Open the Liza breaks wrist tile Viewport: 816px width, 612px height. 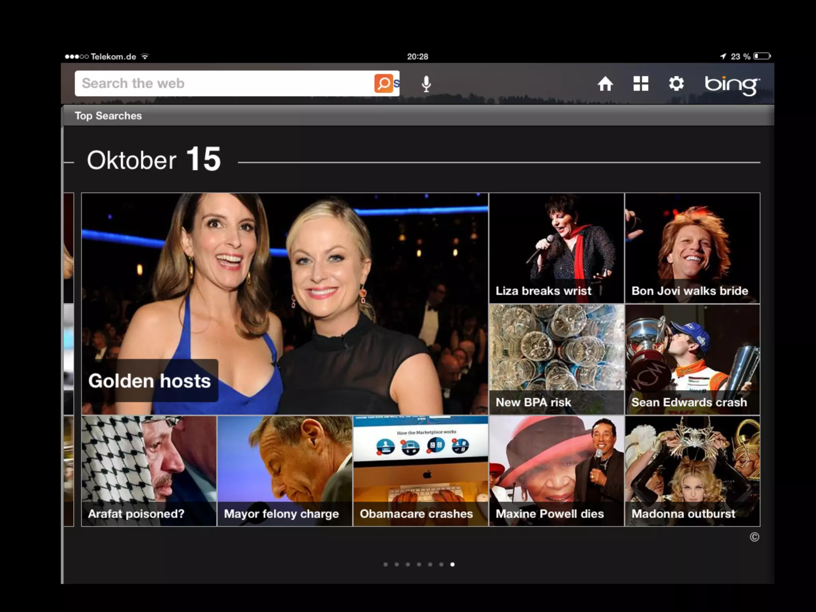pyautogui.click(x=556, y=248)
